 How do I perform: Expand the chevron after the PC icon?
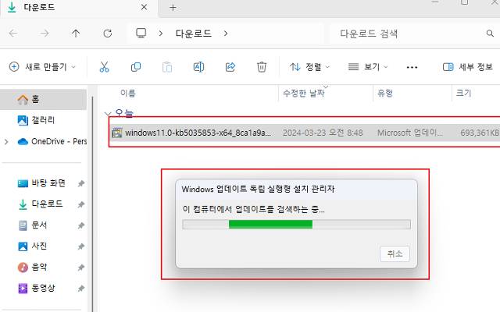point(161,33)
